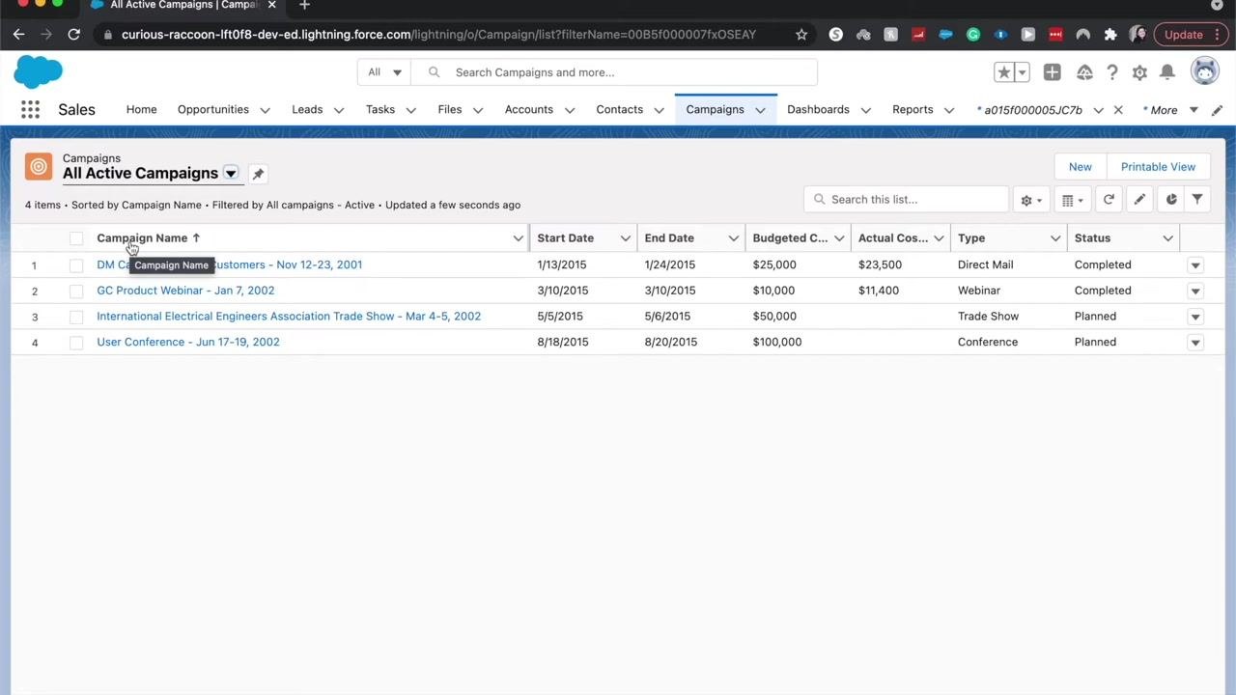Open list view controls gear menu

1031,200
